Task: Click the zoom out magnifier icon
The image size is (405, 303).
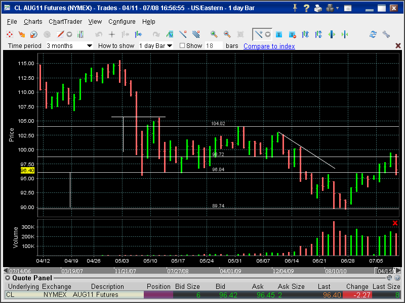Action: 227,34
